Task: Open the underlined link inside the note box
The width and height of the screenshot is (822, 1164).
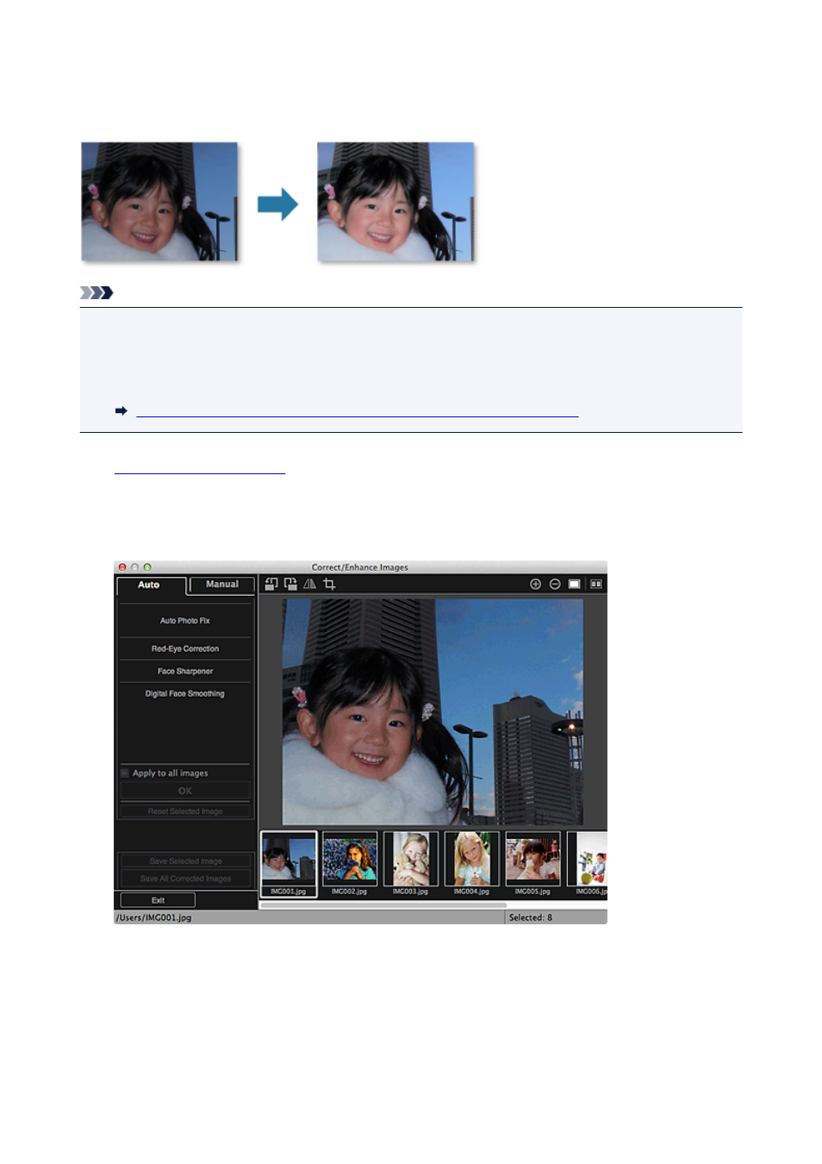Action: click(x=357, y=410)
